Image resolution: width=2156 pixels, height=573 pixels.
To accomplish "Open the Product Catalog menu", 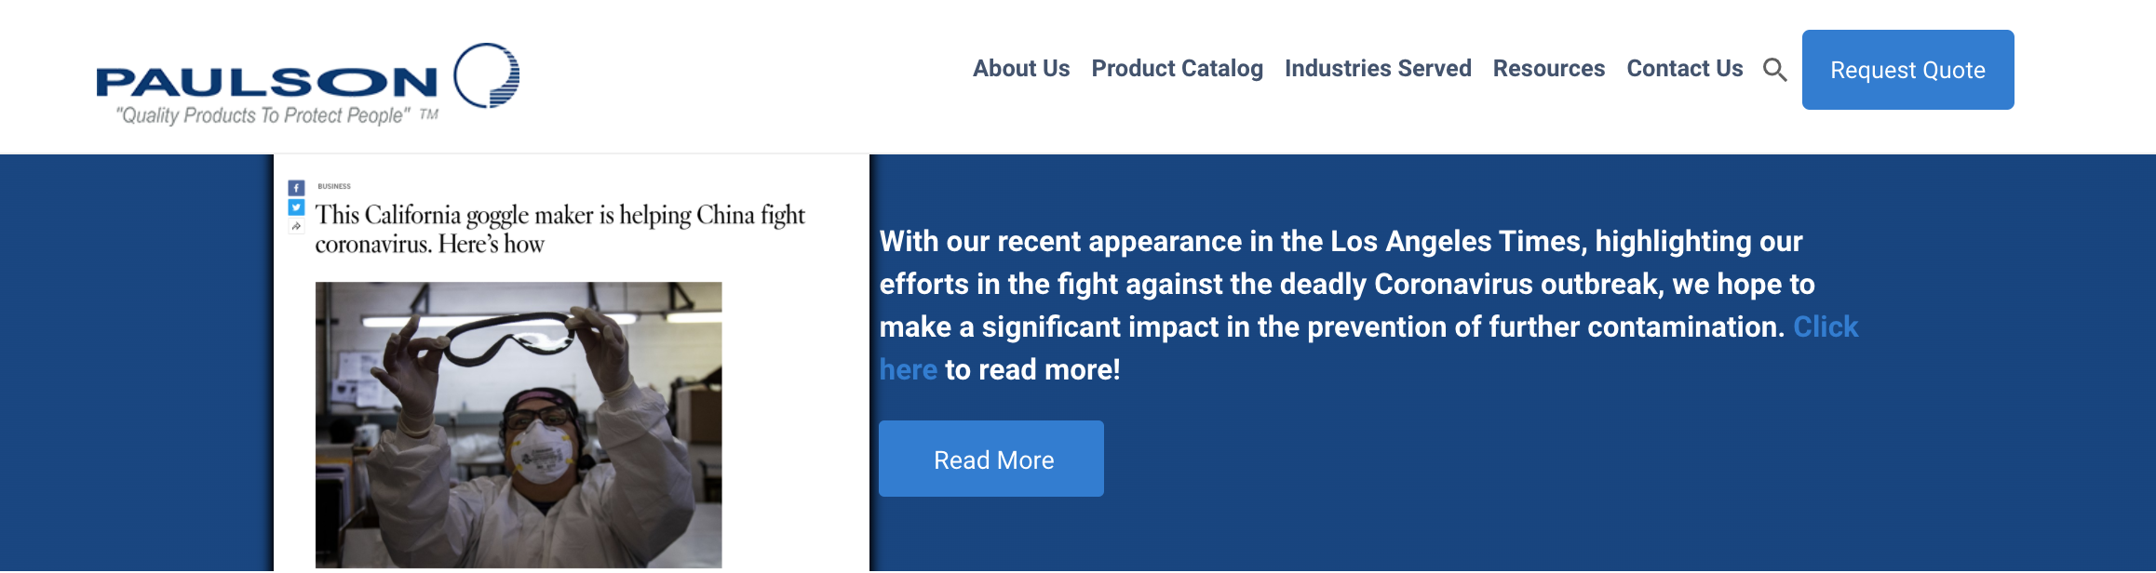I will click(1178, 68).
